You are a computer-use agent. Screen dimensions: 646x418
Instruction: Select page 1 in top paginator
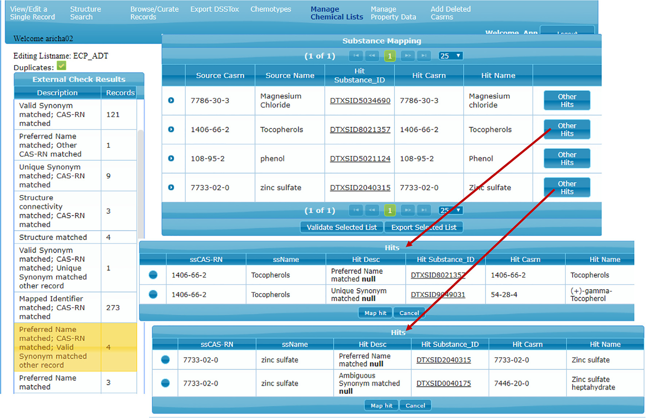click(x=390, y=56)
